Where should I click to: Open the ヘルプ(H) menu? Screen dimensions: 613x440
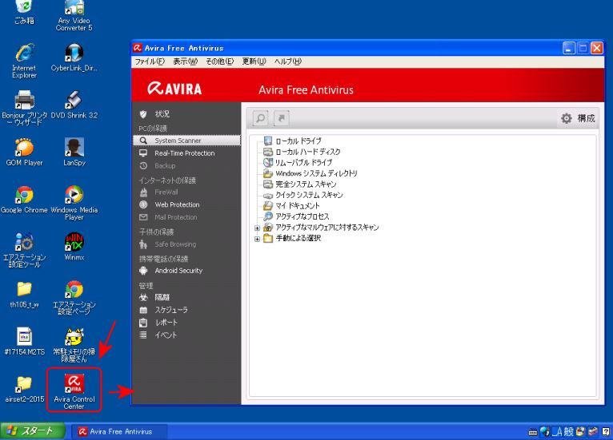pyautogui.click(x=288, y=61)
